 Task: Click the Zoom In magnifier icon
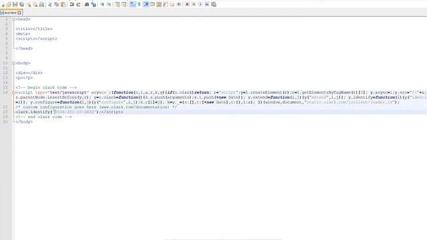(x=102, y=5)
